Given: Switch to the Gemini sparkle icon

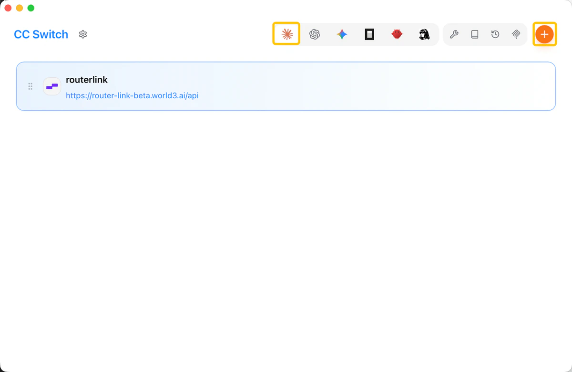Looking at the screenshot, I should [342, 34].
